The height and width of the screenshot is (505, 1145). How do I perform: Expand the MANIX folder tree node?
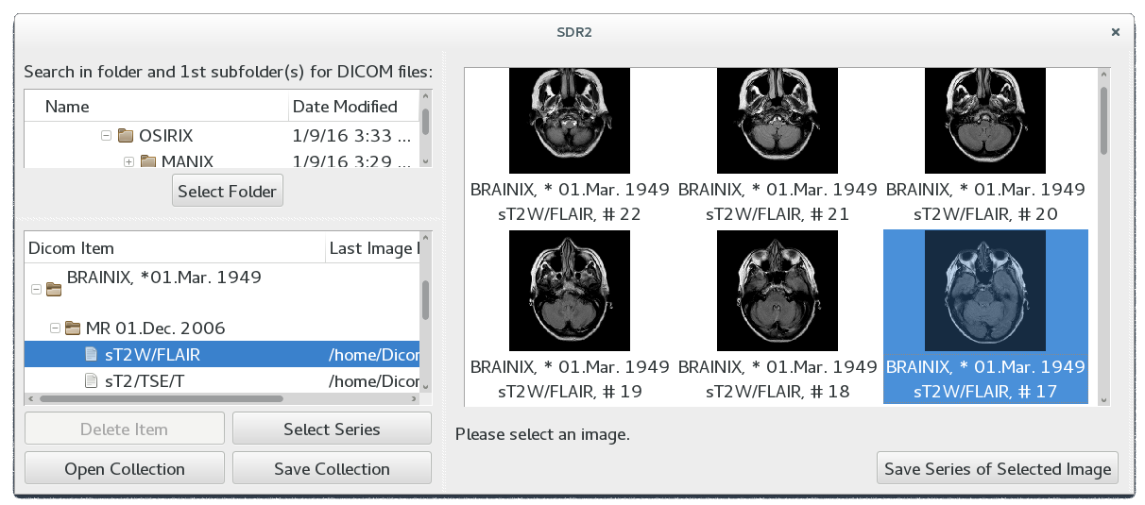pos(129,161)
